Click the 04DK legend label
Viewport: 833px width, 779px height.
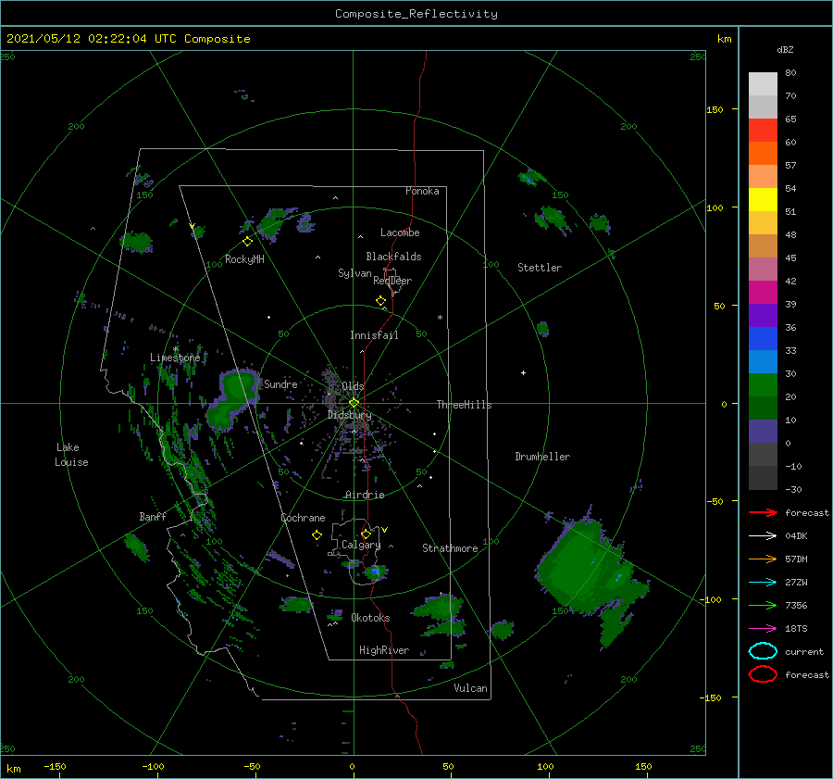796,536
